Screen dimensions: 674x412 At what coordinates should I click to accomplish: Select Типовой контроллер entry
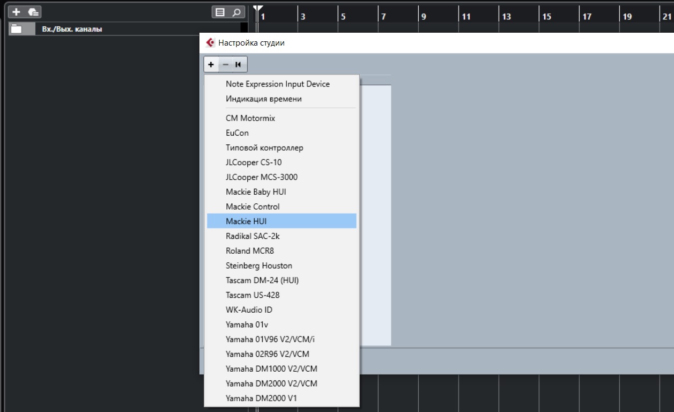pos(282,148)
